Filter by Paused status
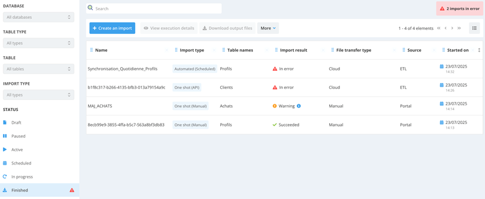Screen dimensions: 485x199 pyautogui.click(x=40, y=136)
